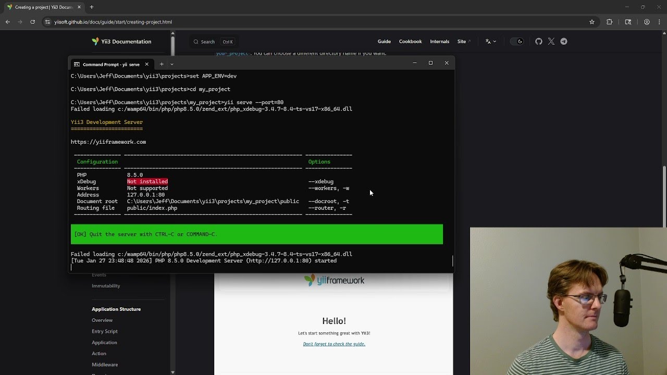Click 'Not supported' Workers value
667x375 pixels.
[147, 188]
